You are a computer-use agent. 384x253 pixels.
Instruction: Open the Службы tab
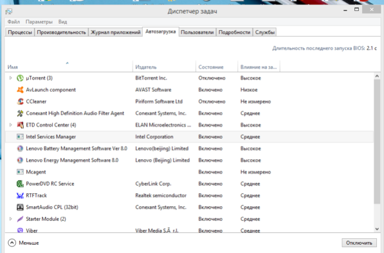[x=265, y=32]
